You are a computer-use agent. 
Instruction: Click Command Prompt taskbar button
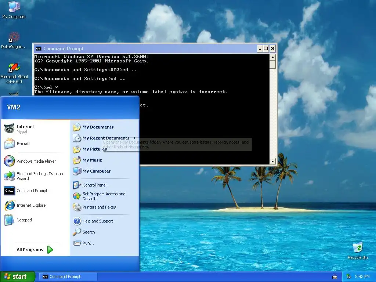68,277
